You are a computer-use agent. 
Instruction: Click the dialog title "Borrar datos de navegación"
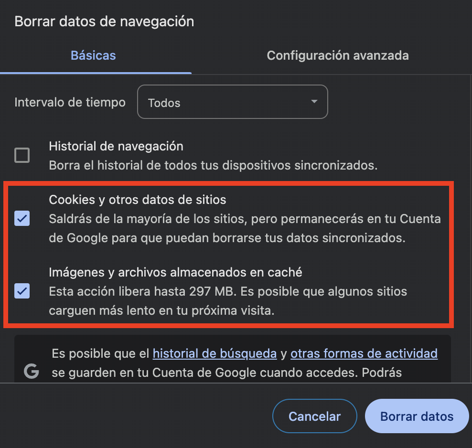point(104,21)
